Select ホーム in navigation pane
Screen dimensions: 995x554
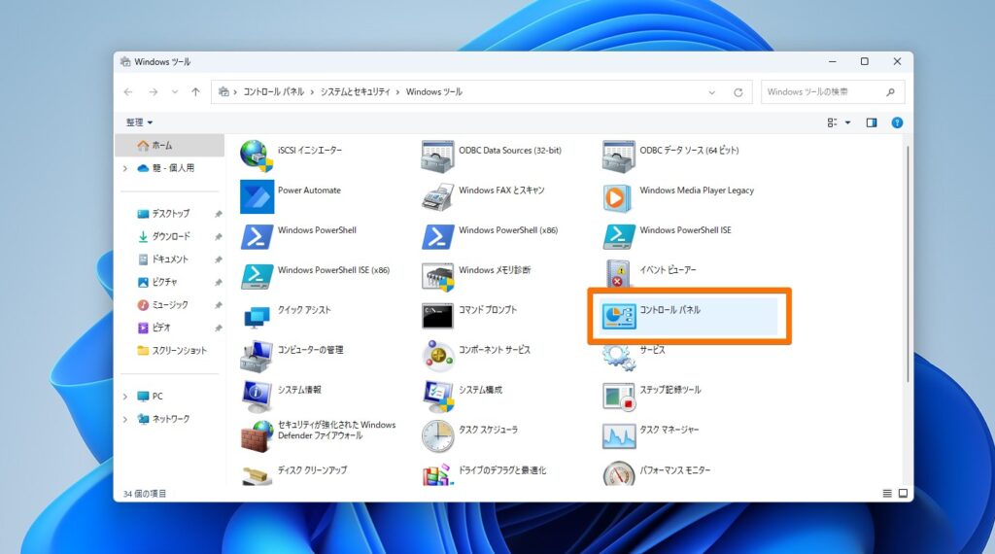(170, 146)
